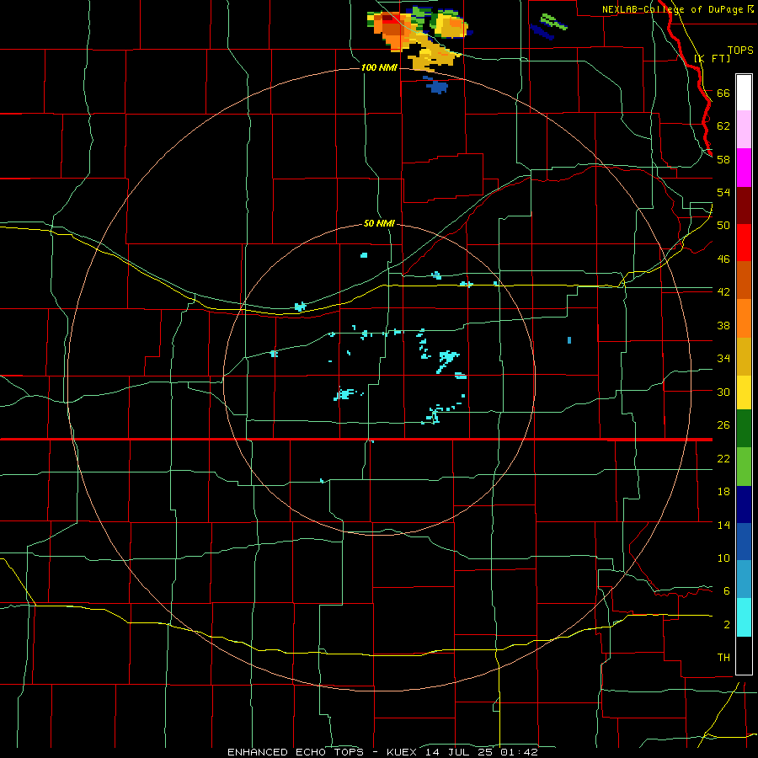
Task: Pick the light green legend swatch
Action: click(x=744, y=466)
